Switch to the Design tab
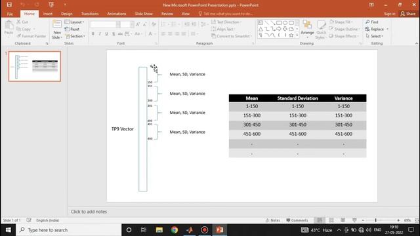The height and width of the screenshot is (236, 420). [67, 14]
